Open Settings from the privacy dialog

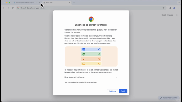[x=113, y=91]
